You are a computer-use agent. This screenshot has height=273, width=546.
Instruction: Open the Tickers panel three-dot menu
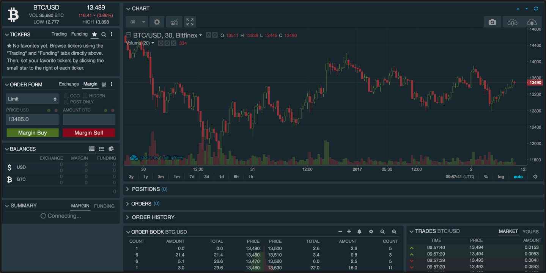pyautogui.click(x=112, y=35)
